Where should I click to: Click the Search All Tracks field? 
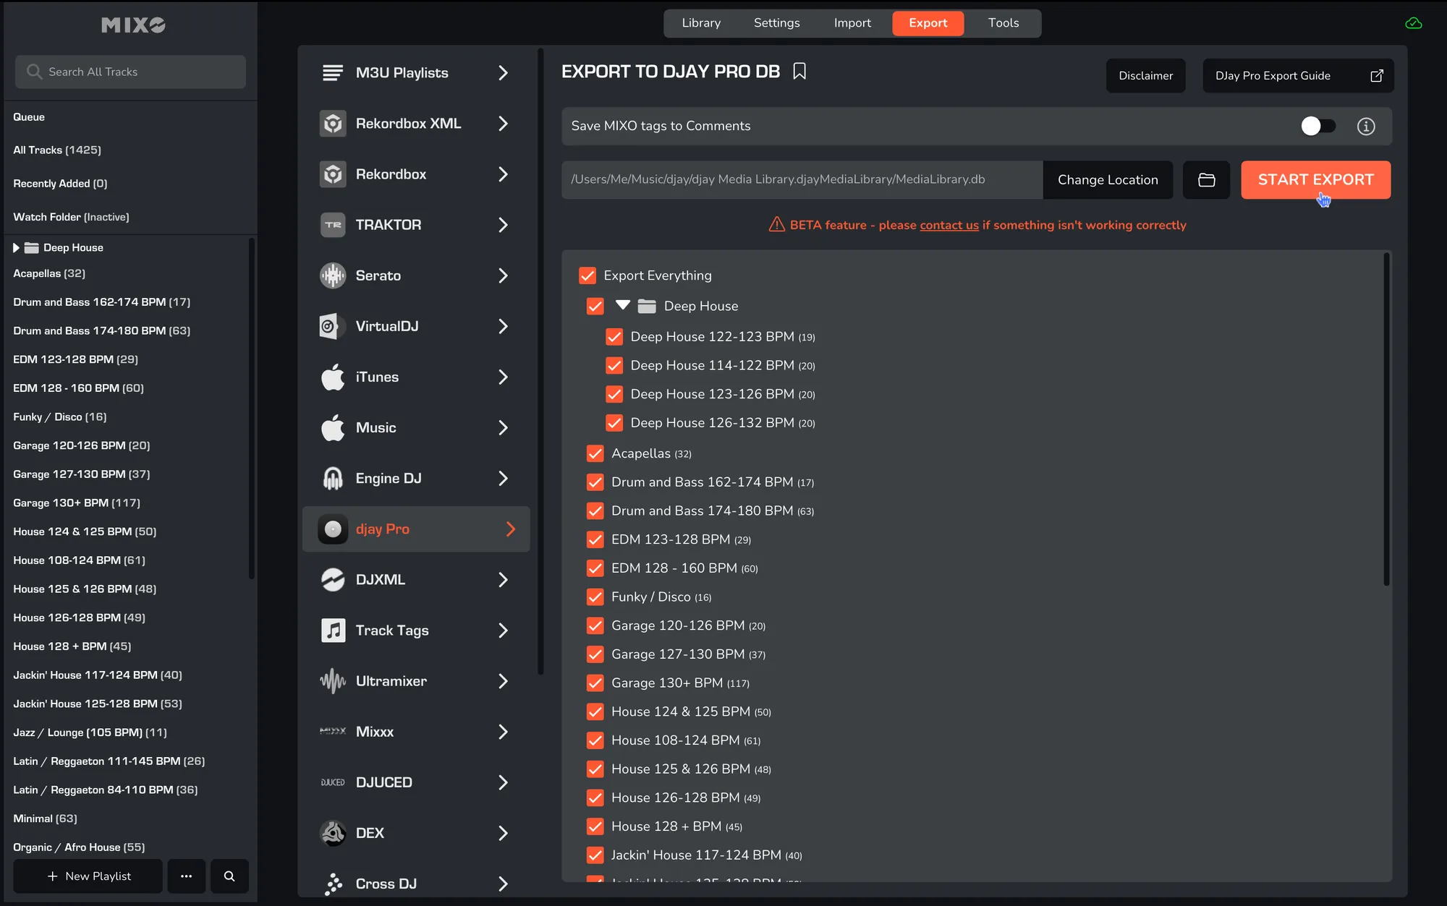[130, 72]
